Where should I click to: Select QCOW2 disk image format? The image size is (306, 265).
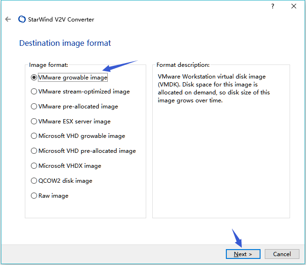pos(61,181)
